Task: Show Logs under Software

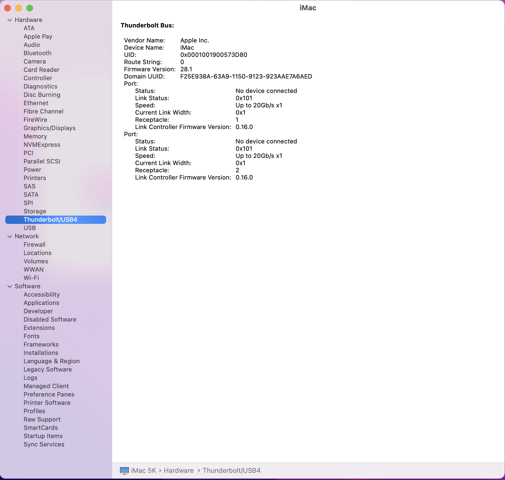Action: (30, 378)
